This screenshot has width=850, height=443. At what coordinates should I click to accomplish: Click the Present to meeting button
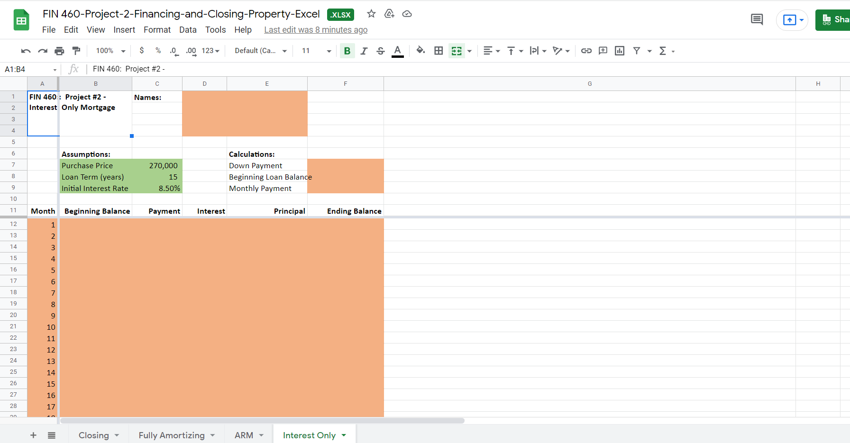pyautogui.click(x=792, y=20)
